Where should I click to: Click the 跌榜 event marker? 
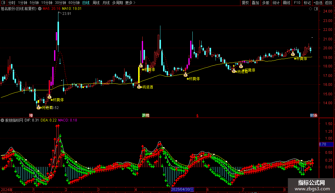[x=146, y=116]
